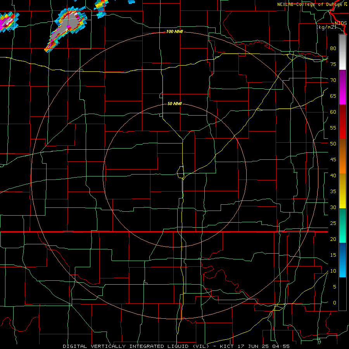The image size is (349, 349).
Task: Click the "NEXLAB-College of DuPage" credit text
Action: coord(311,4)
